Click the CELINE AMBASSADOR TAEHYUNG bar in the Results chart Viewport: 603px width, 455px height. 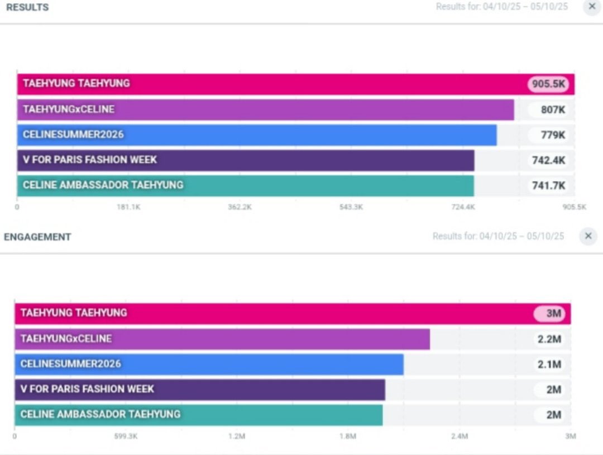click(245, 185)
